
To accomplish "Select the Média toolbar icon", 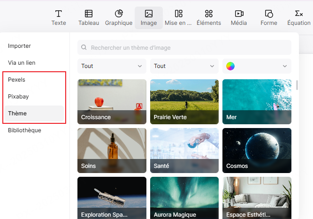I will (x=239, y=14).
